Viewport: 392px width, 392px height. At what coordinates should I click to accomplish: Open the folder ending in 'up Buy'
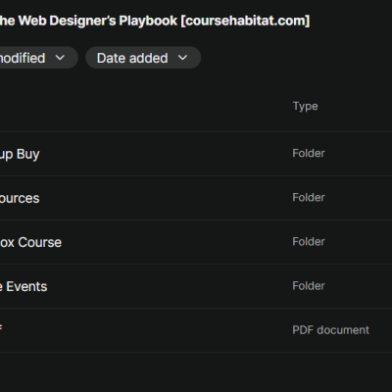[x=20, y=154]
